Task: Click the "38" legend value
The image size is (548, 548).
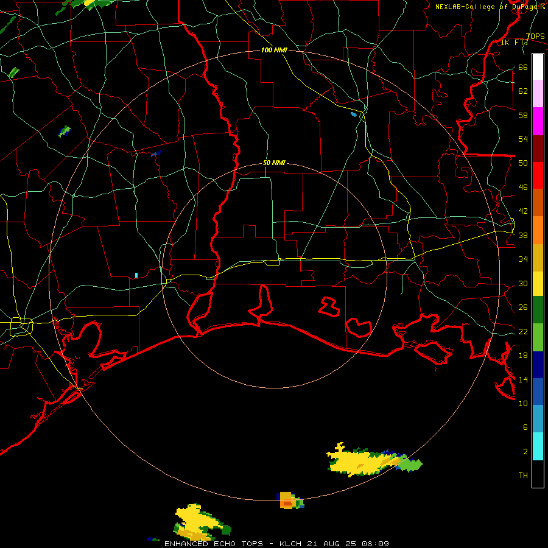Action: (x=523, y=235)
